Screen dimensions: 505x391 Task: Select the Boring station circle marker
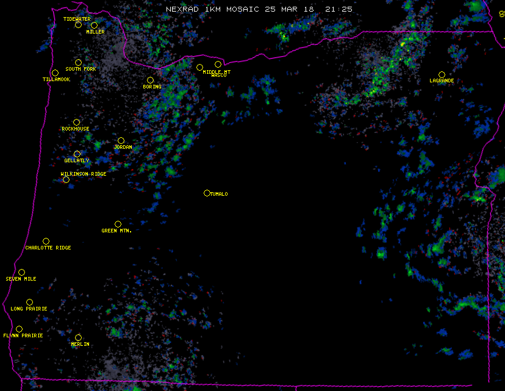[150, 81]
